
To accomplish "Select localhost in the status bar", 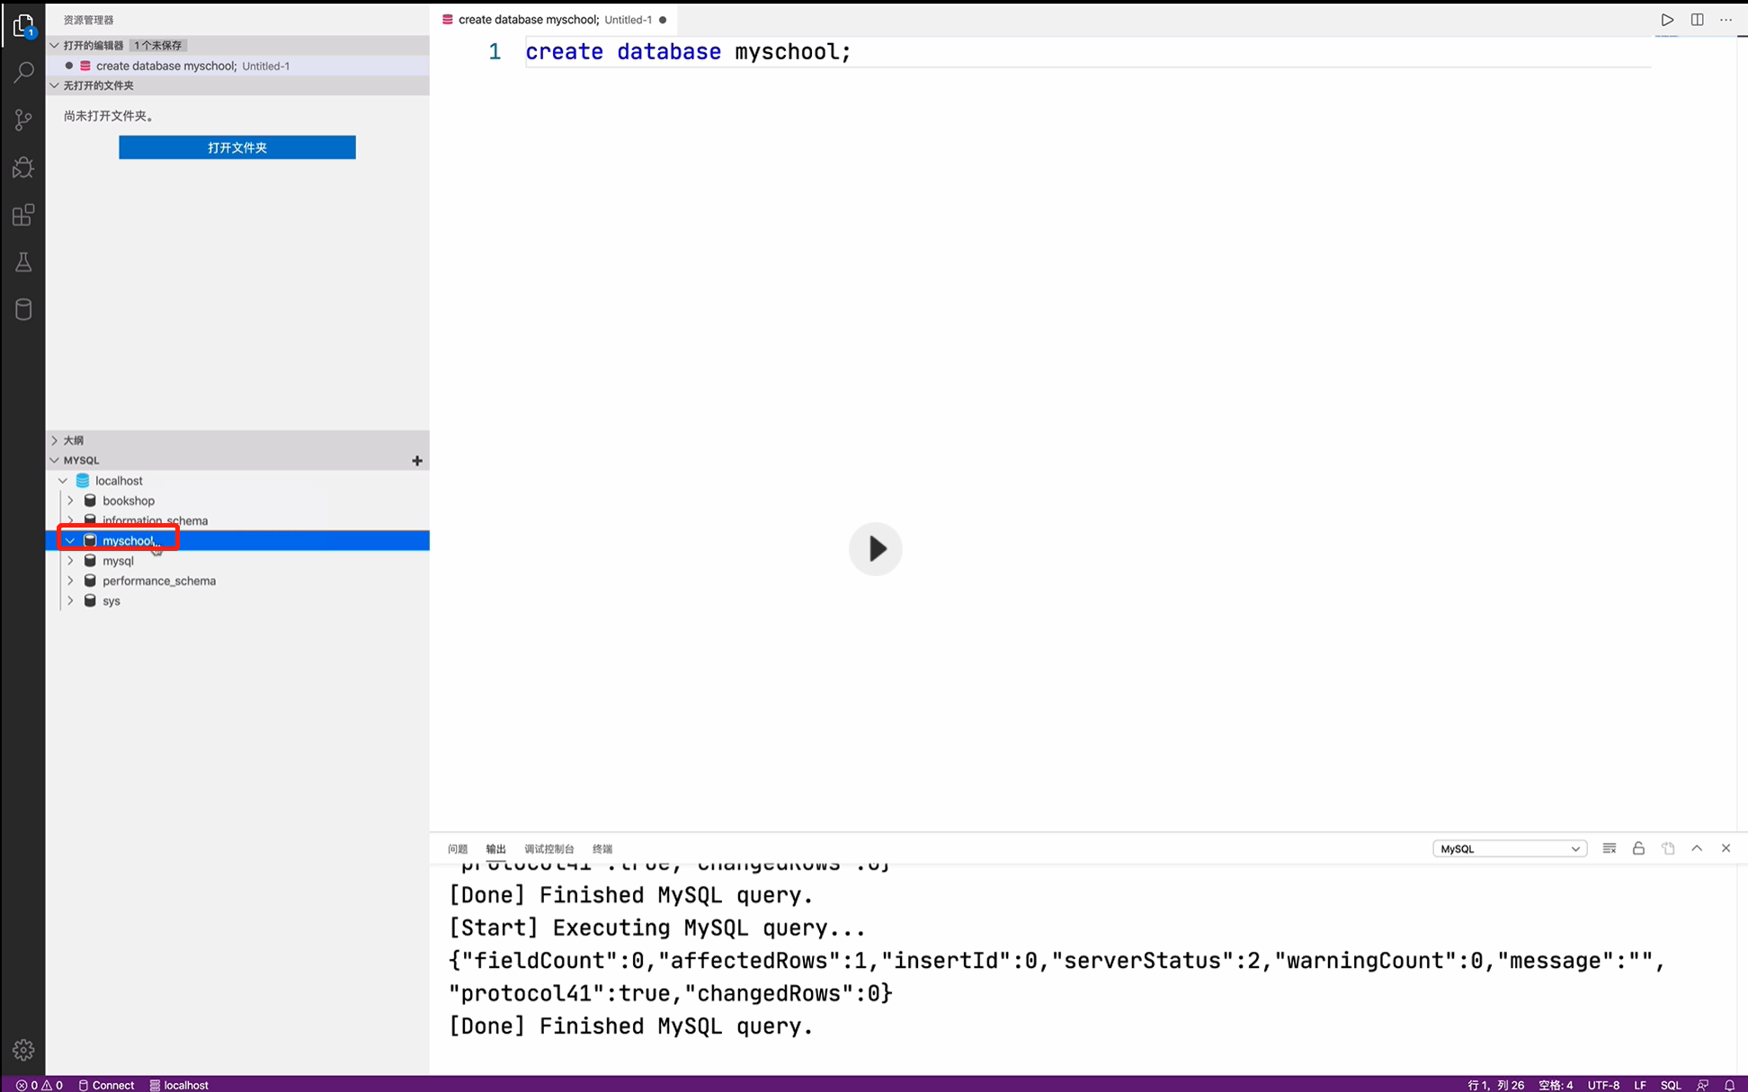I will tap(185, 1085).
